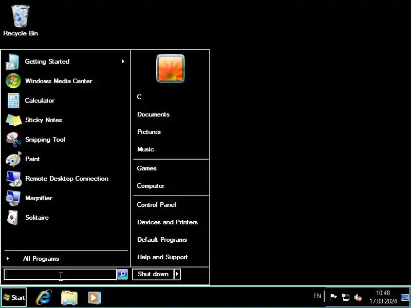Open the Calculator icon
The width and height of the screenshot is (411, 308).
[13, 101]
